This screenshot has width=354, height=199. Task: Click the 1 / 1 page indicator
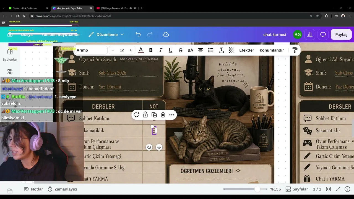(x=317, y=189)
